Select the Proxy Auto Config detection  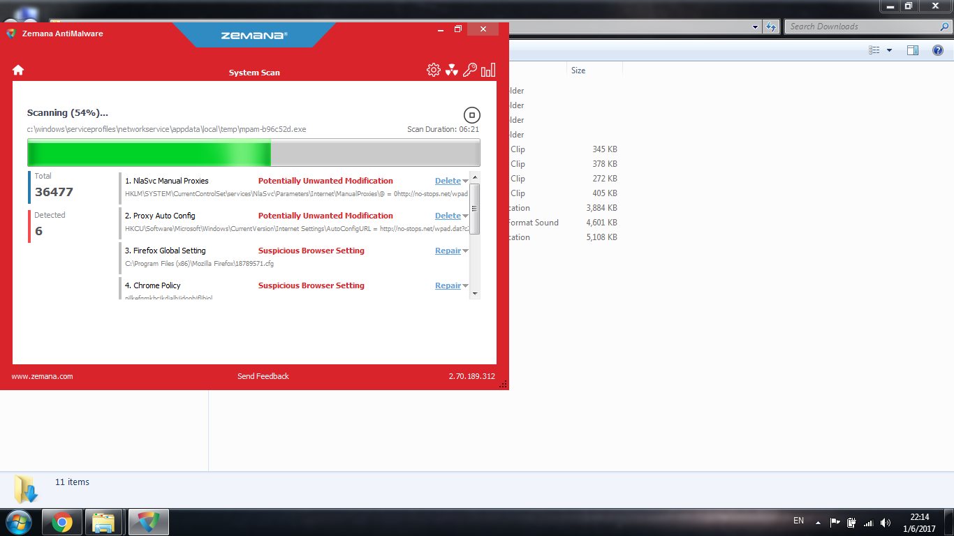point(294,222)
